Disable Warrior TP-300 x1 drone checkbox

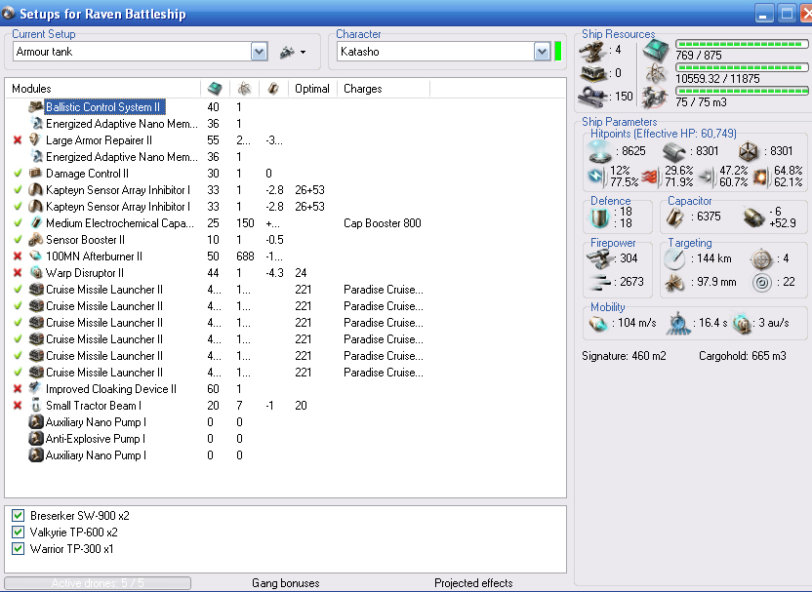[19, 549]
